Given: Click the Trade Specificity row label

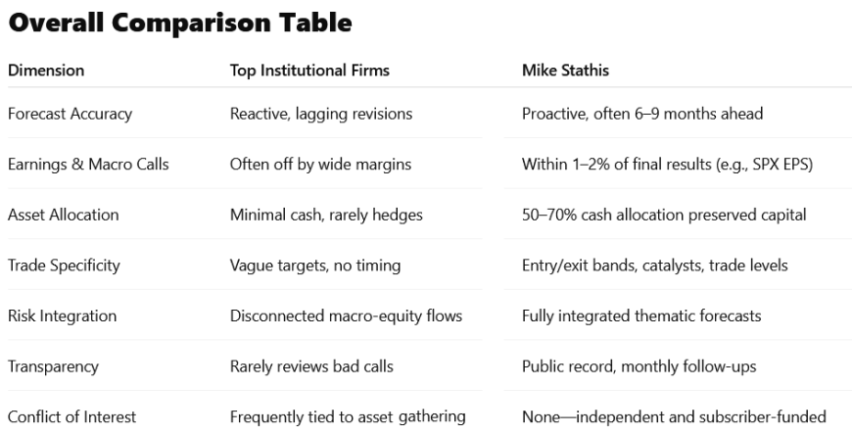Looking at the screenshot, I should (65, 266).
